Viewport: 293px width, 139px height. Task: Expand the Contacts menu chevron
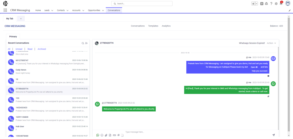pyautogui.click(x=68, y=11)
